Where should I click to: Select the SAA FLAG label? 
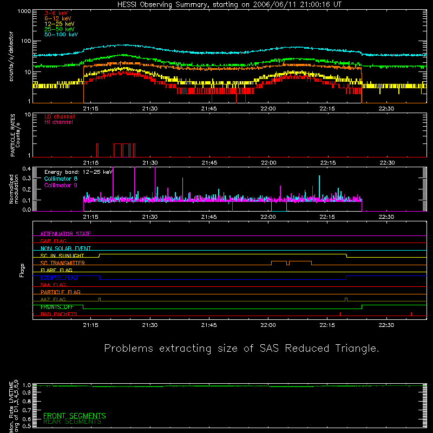tap(53, 285)
